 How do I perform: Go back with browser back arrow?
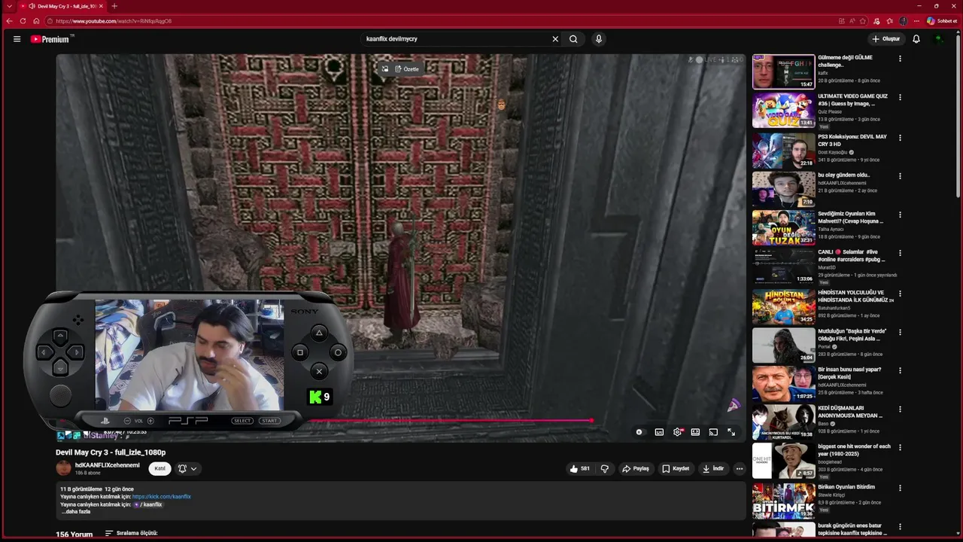pos(9,21)
